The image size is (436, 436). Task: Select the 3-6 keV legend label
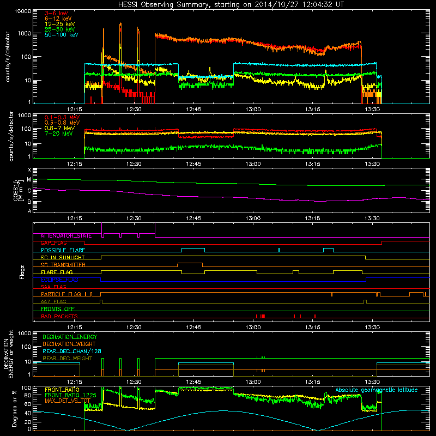point(56,13)
